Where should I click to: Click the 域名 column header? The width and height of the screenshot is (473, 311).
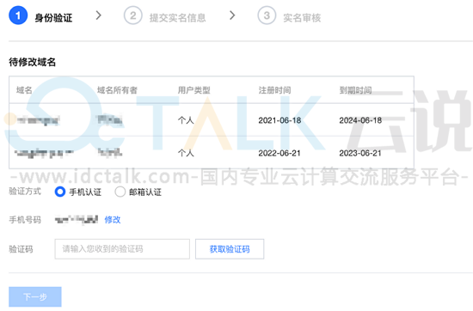[x=24, y=90]
